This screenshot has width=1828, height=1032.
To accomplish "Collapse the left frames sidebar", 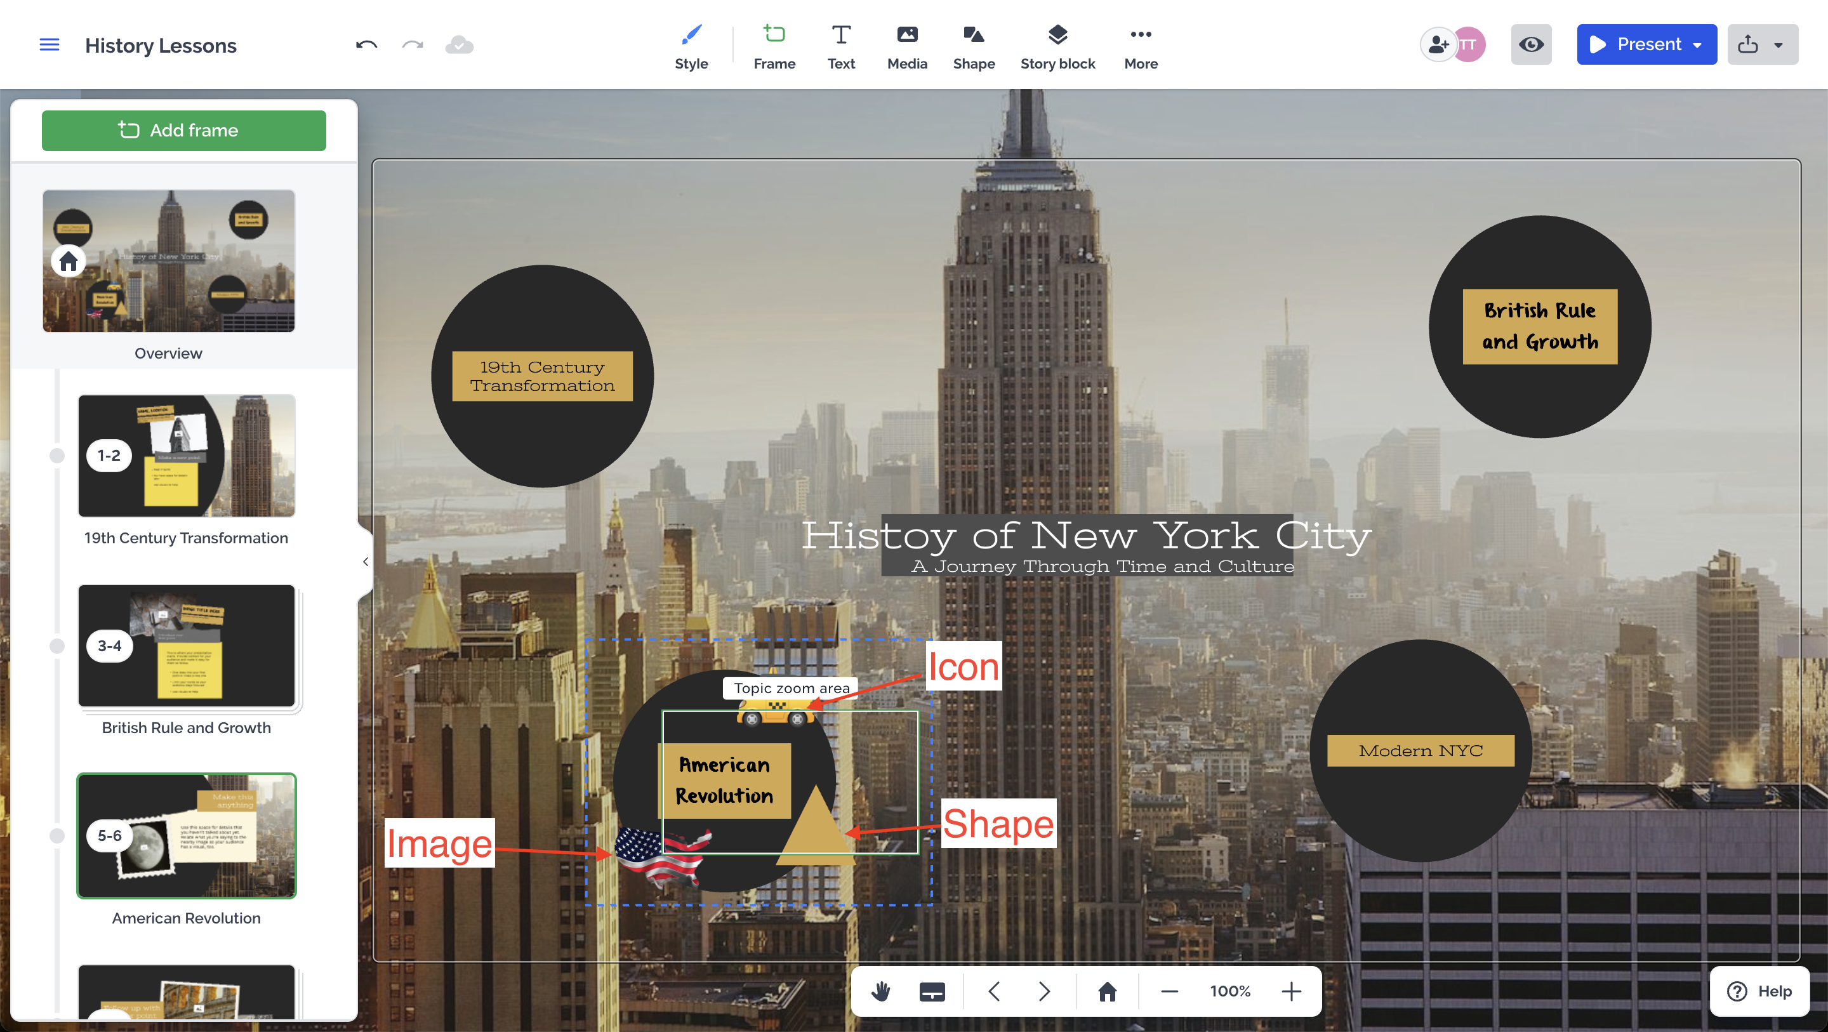I will coord(366,562).
